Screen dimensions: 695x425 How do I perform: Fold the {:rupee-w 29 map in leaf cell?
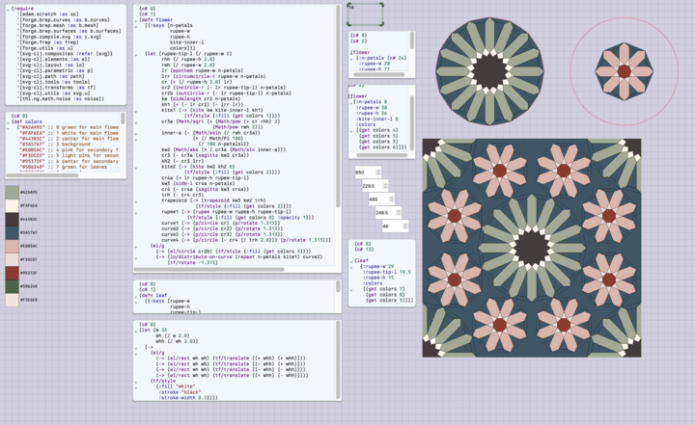tap(351, 267)
